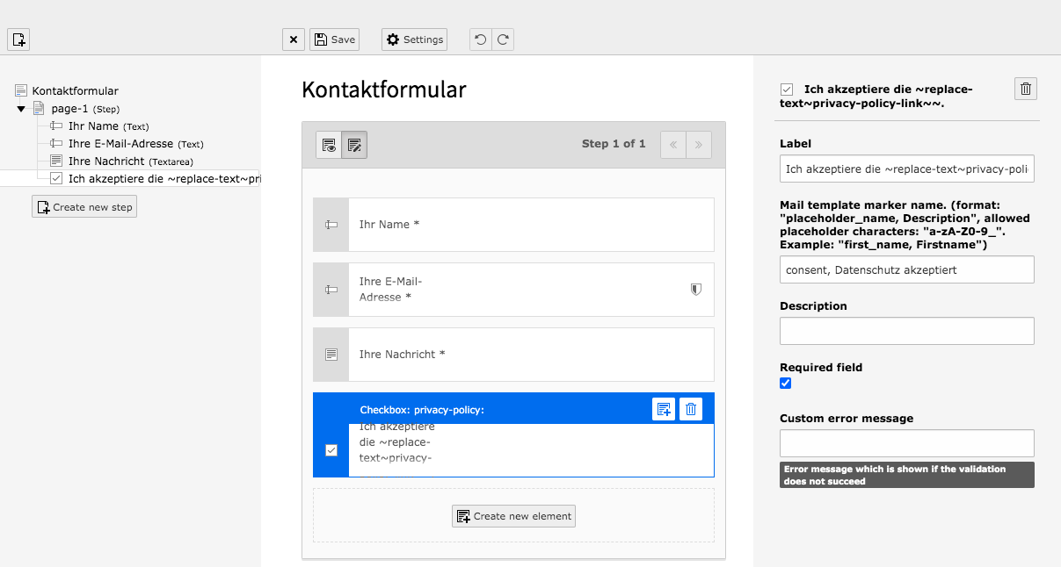Click new element icon in checkbox header

[x=664, y=409]
